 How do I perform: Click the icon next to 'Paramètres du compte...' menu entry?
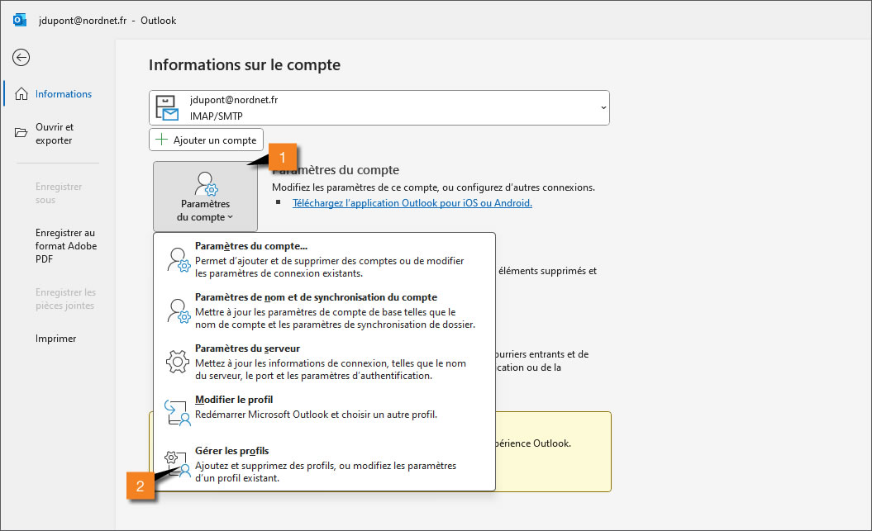[x=179, y=259]
